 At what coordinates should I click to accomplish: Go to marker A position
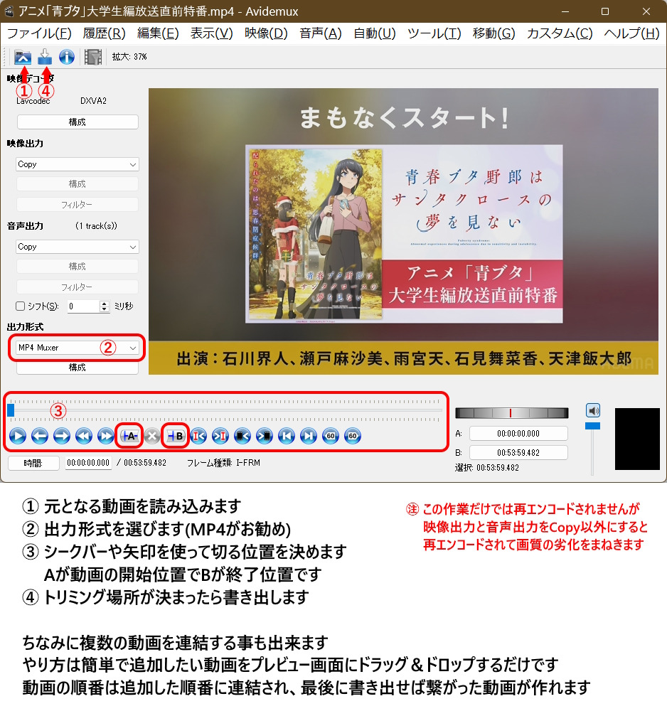198,437
